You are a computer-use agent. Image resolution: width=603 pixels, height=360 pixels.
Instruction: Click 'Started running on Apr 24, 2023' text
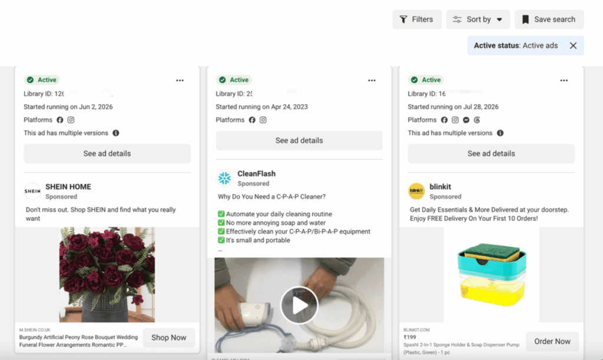click(261, 107)
